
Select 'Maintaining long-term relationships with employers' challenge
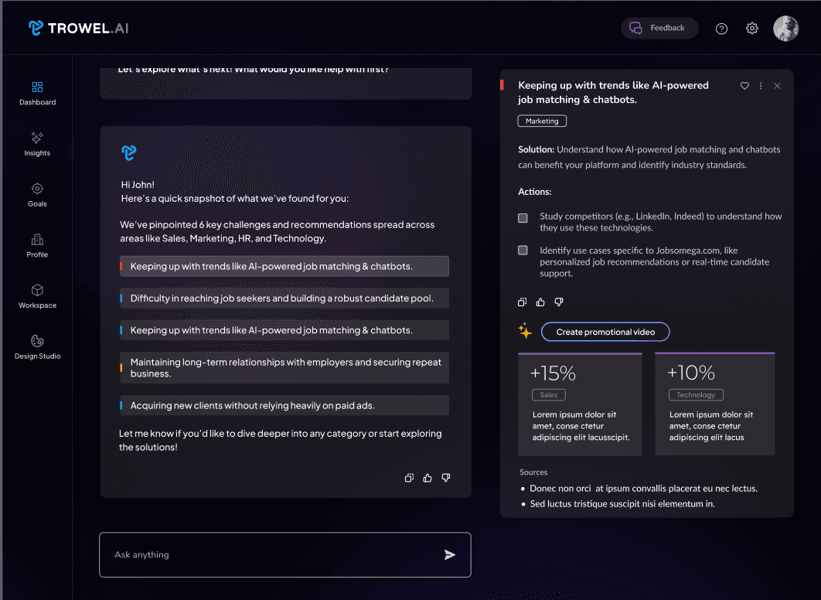(284, 367)
